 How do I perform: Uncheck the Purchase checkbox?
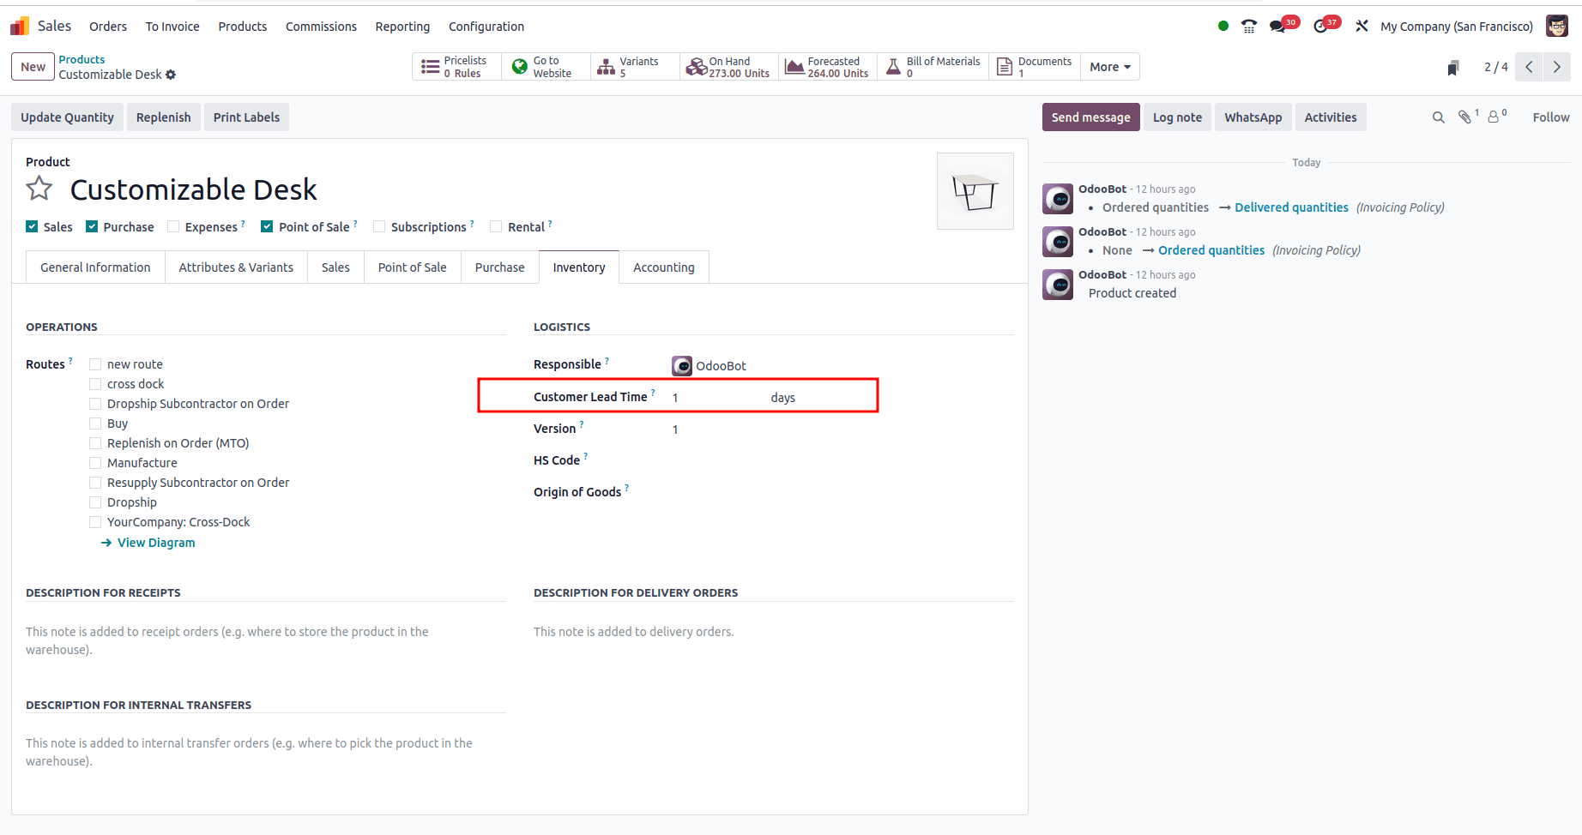click(x=92, y=226)
